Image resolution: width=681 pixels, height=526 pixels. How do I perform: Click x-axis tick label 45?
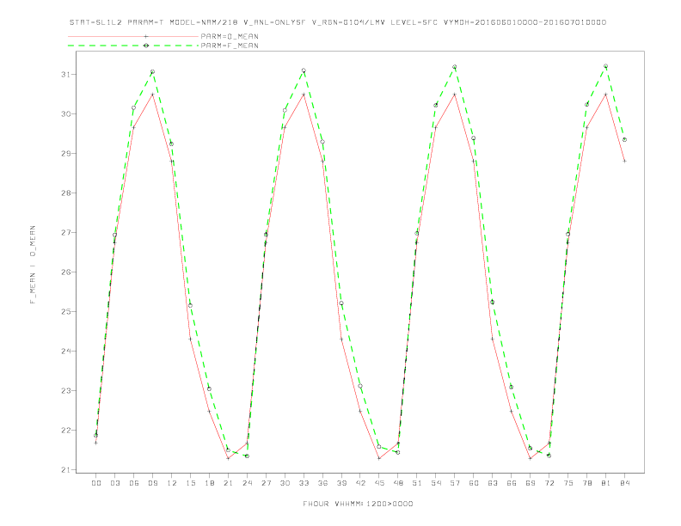click(x=379, y=483)
